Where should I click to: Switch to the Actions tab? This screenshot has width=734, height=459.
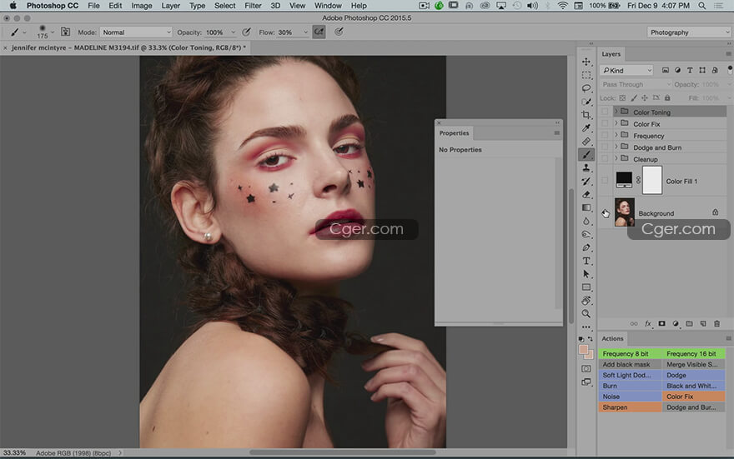pos(612,338)
